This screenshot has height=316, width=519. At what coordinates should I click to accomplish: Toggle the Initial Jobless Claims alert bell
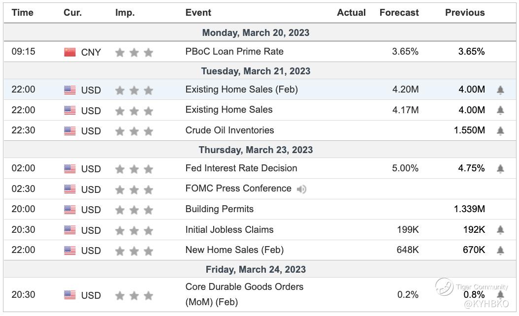[x=500, y=230]
